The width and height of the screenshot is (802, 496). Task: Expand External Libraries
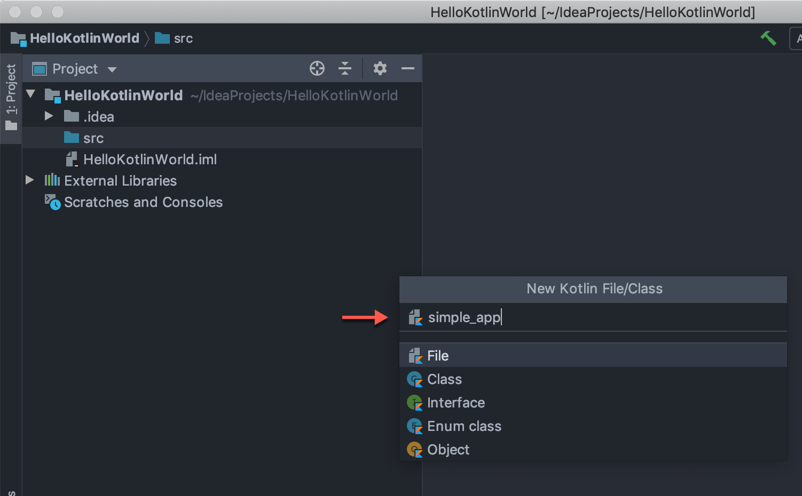pos(29,180)
